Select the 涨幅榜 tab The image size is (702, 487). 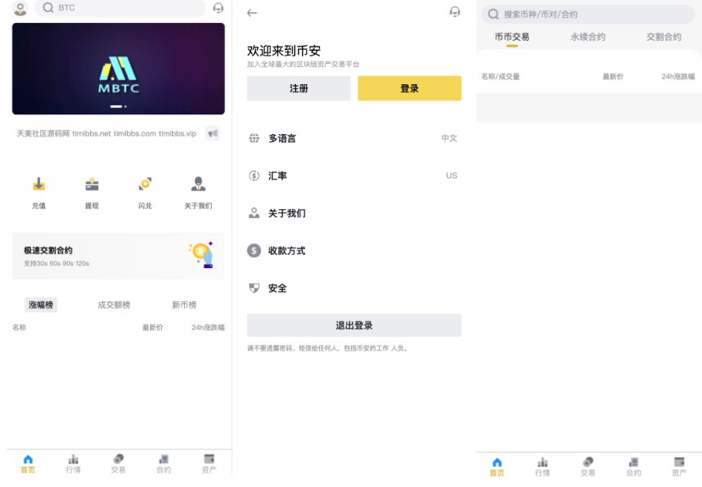click(41, 305)
